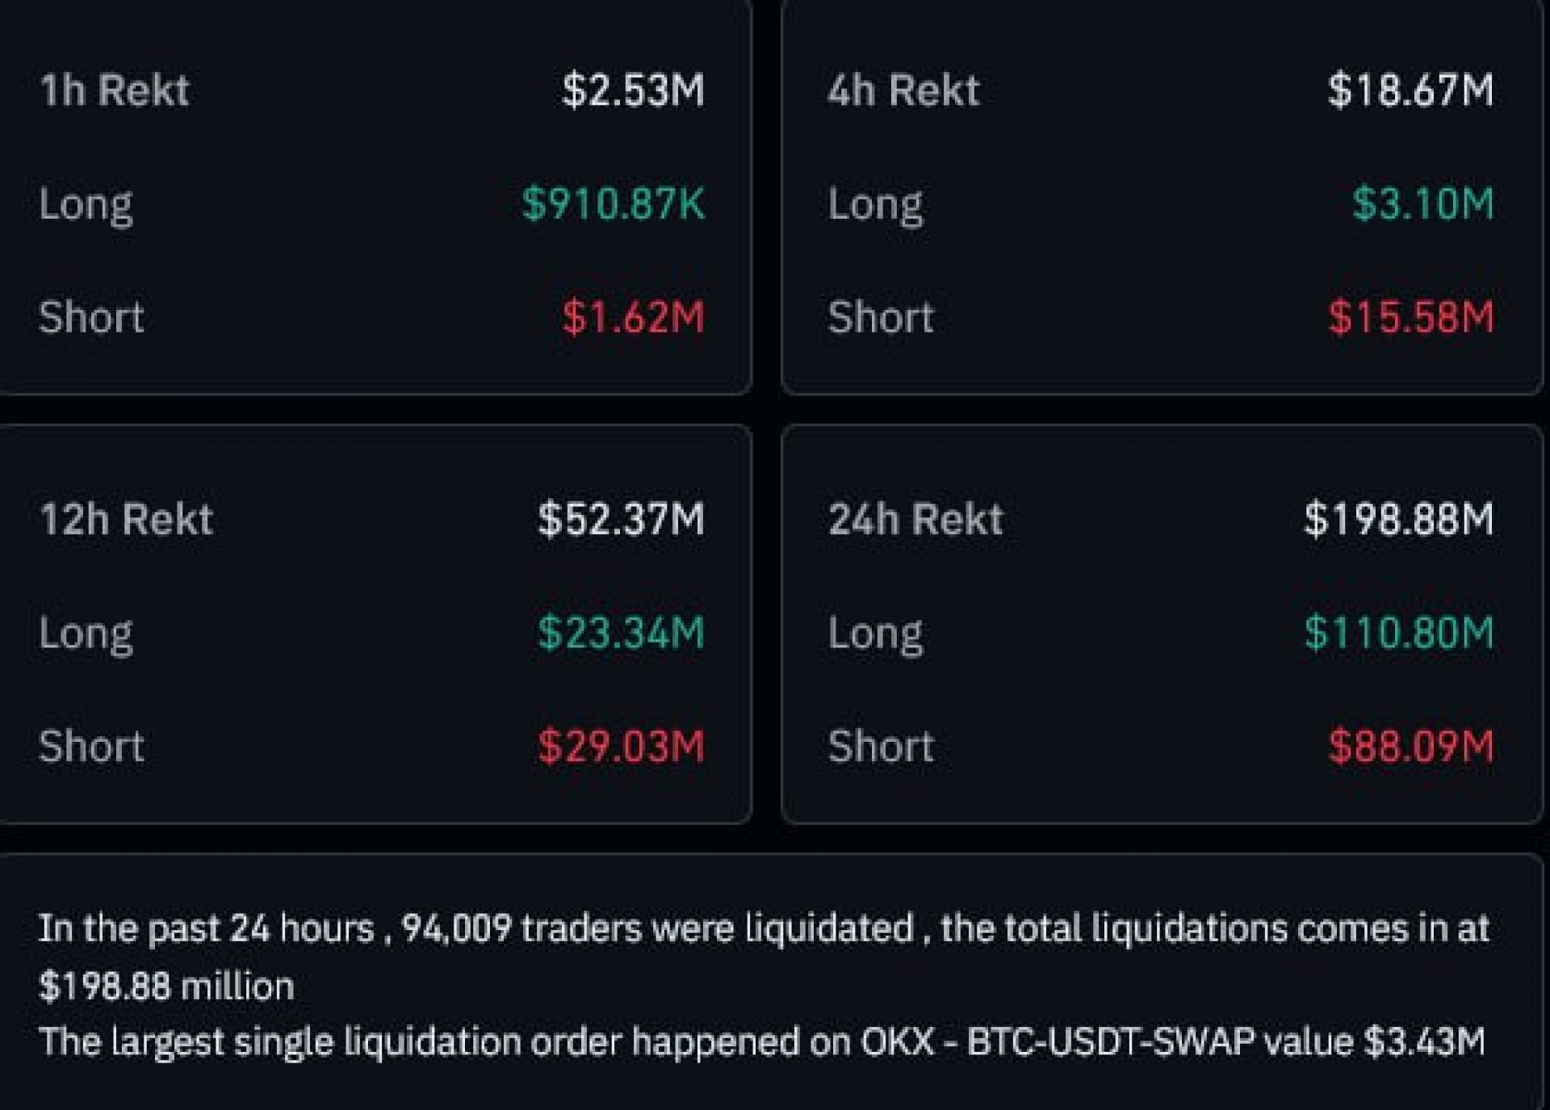Click the 12h Rekt heading
This screenshot has height=1110, width=1550.
pos(126,519)
